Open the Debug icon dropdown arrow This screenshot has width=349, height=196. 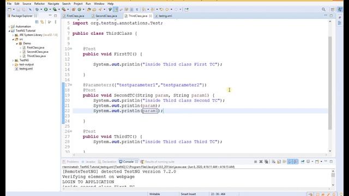tap(41, 10)
